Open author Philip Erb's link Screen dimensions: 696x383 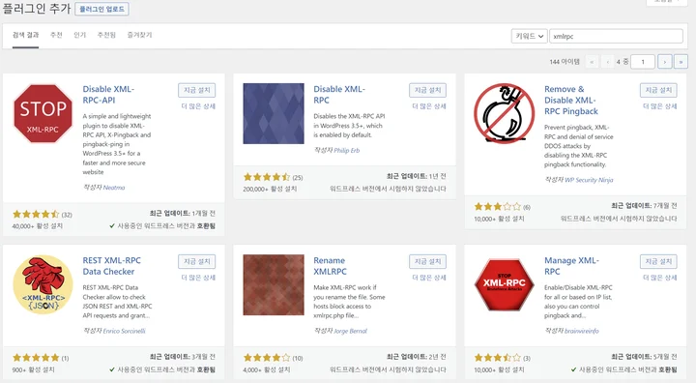point(347,151)
